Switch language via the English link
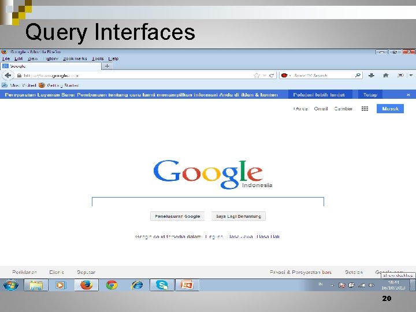This screenshot has height=312, width=416. [214, 236]
